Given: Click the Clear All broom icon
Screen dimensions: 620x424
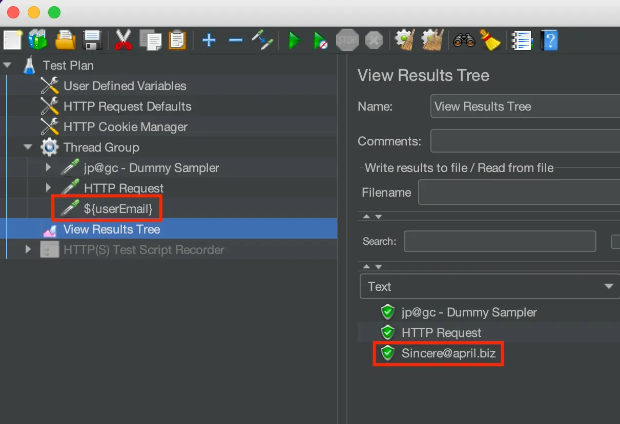Looking at the screenshot, I should coord(490,40).
